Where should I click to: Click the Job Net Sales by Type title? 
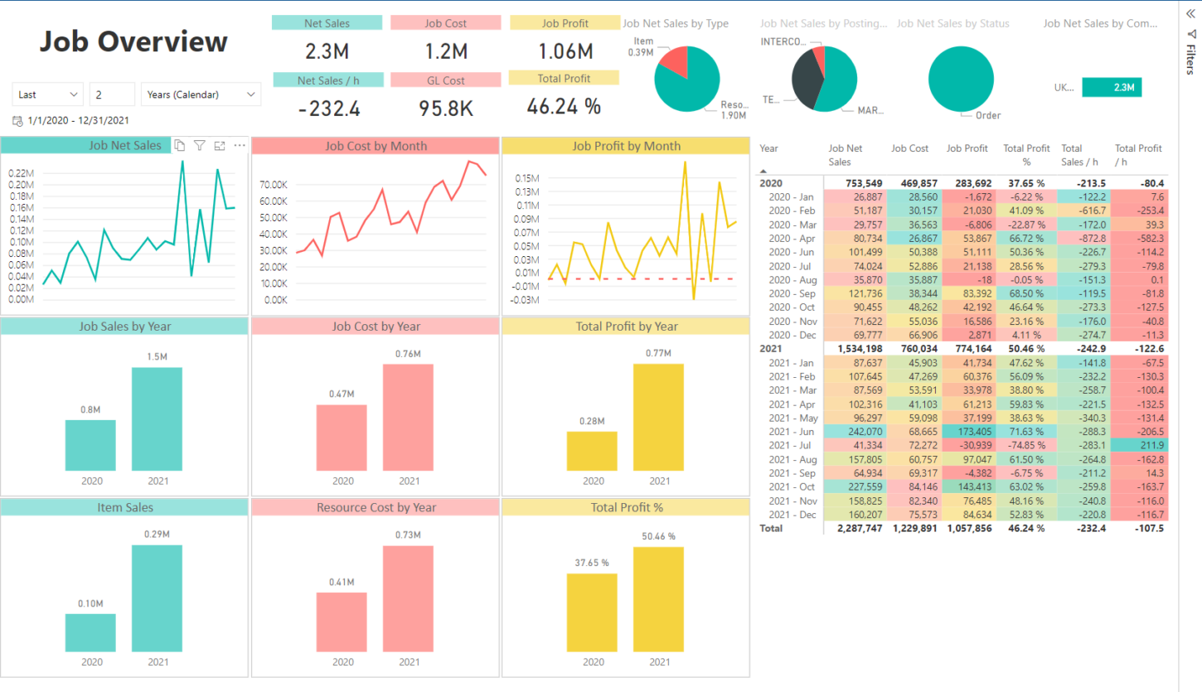[676, 23]
